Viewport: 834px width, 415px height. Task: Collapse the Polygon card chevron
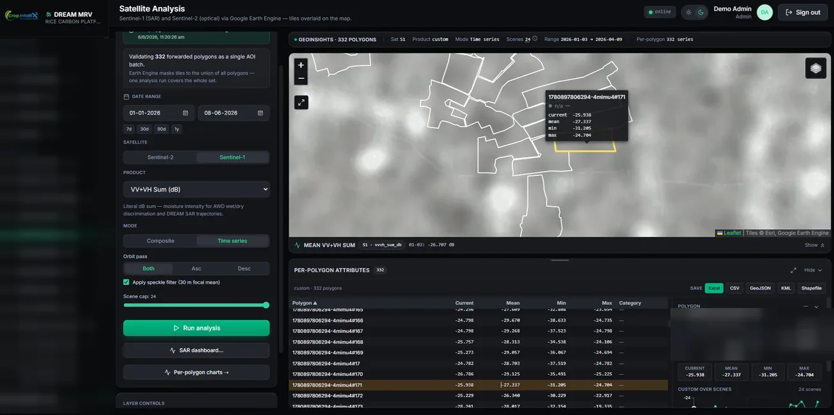tap(817, 307)
